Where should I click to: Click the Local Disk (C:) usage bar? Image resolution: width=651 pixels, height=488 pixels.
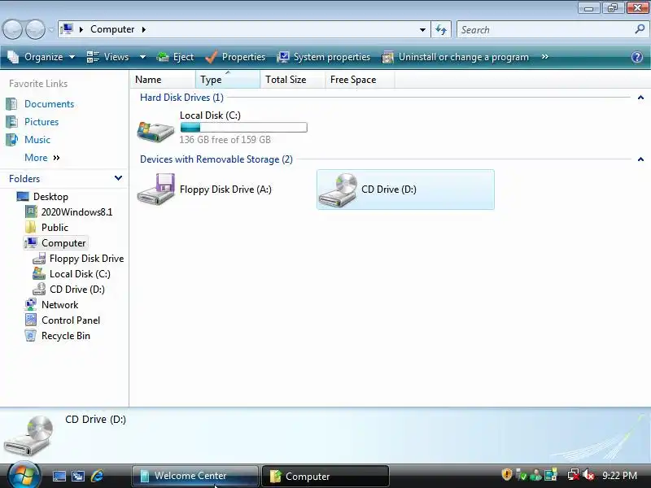tap(243, 128)
